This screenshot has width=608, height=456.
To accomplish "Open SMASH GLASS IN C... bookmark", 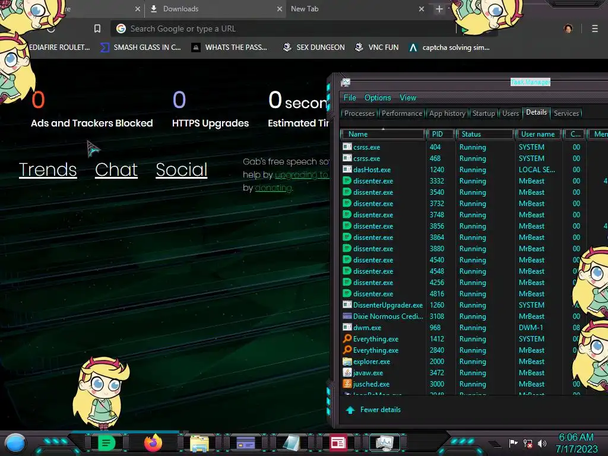I will tap(140, 47).
